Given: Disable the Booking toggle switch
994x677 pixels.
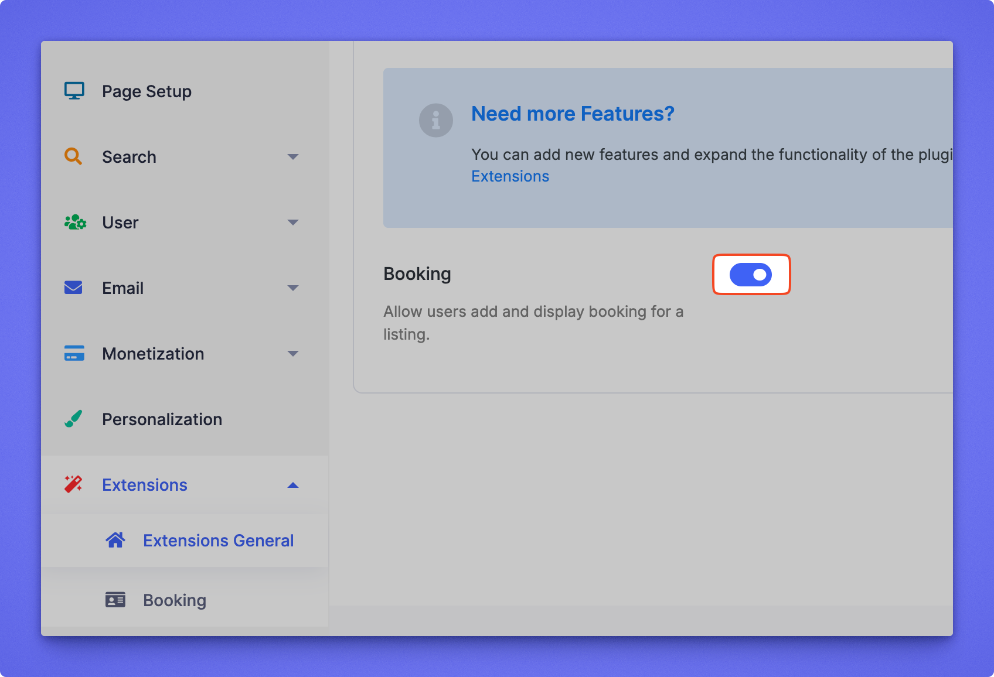Looking at the screenshot, I should (751, 275).
